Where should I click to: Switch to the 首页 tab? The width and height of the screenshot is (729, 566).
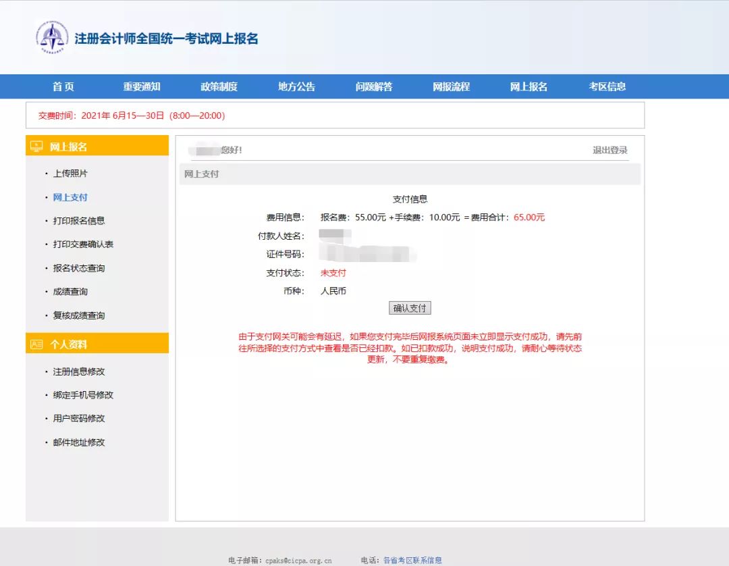pos(61,86)
